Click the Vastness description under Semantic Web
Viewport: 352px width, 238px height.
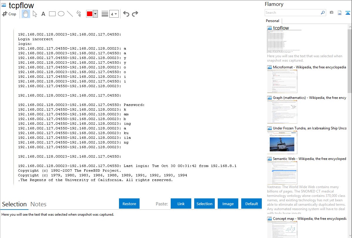tap(306, 200)
